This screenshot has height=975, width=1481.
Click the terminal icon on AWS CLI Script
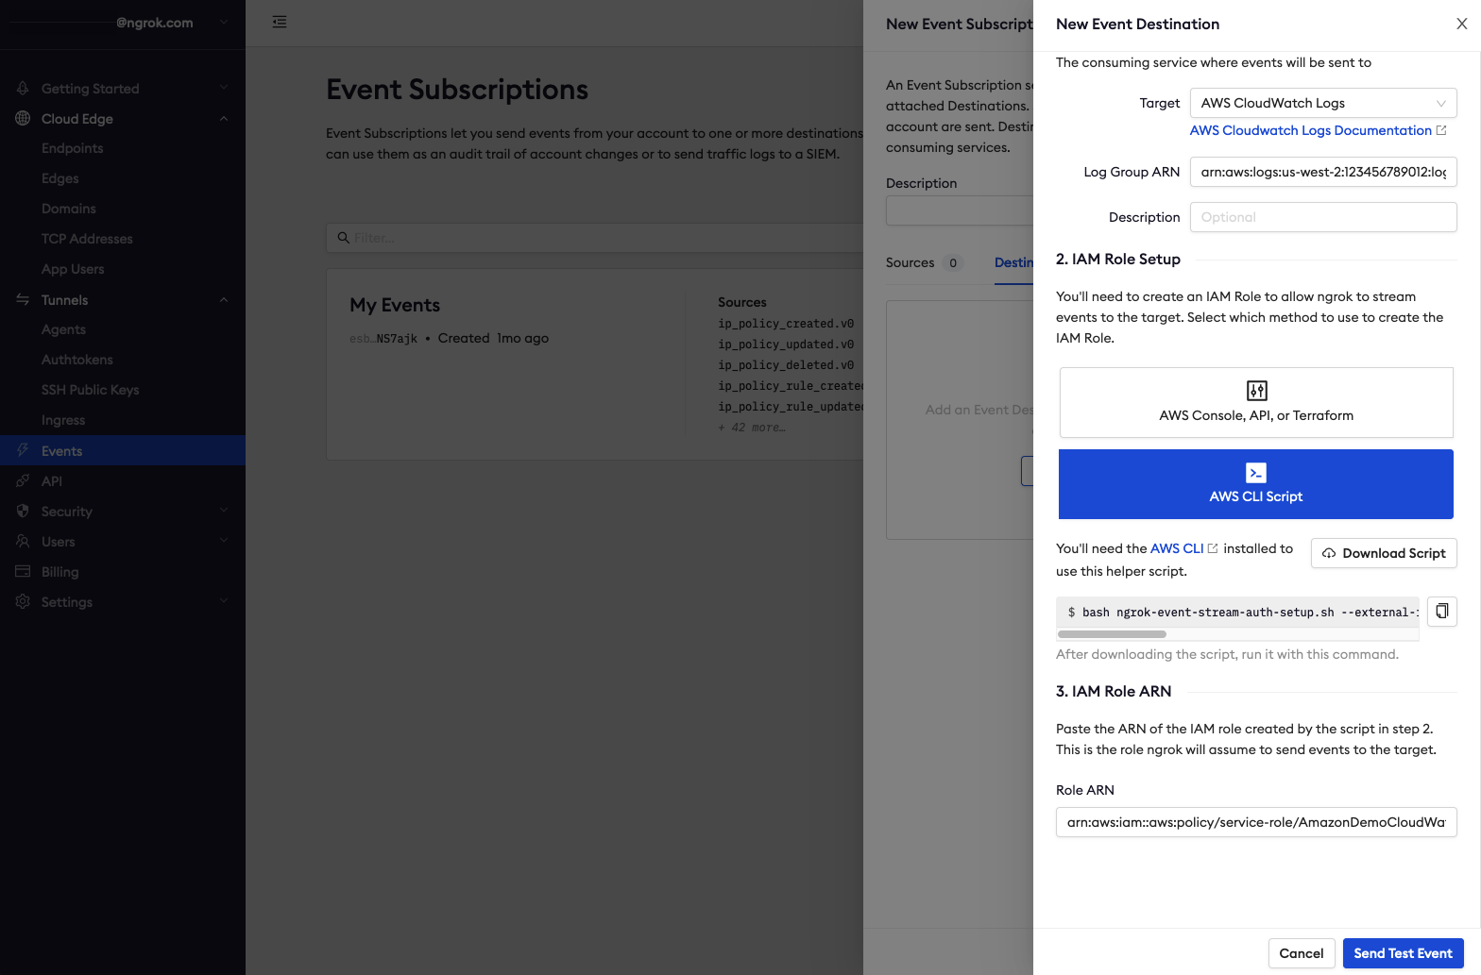[1256, 473]
